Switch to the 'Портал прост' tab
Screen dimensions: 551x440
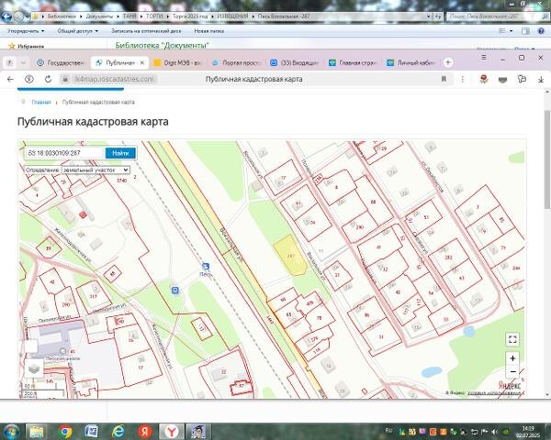pyautogui.click(x=237, y=63)
